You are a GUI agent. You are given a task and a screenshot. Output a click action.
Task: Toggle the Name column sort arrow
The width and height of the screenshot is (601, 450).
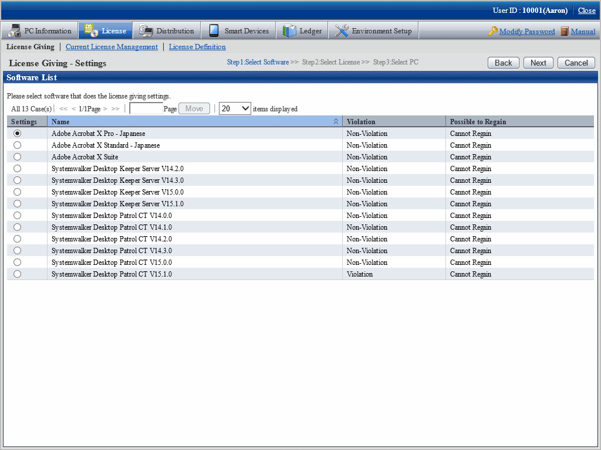[x=336, y=121]
